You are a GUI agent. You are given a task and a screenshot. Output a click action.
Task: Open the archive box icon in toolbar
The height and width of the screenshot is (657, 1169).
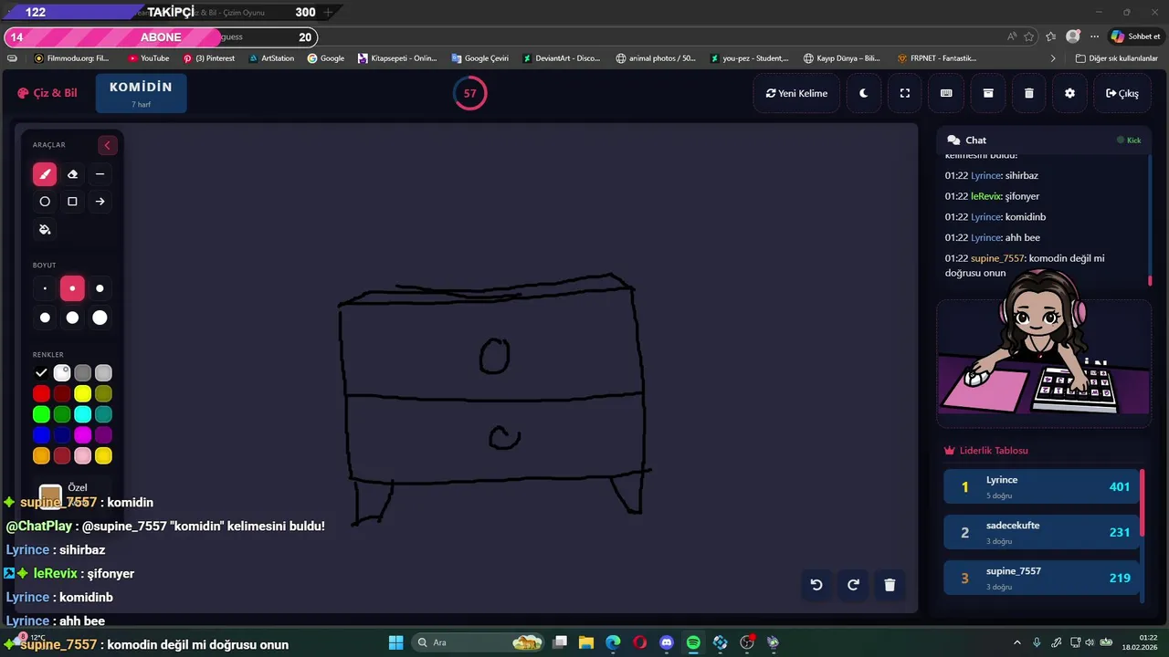coord(987,93)
